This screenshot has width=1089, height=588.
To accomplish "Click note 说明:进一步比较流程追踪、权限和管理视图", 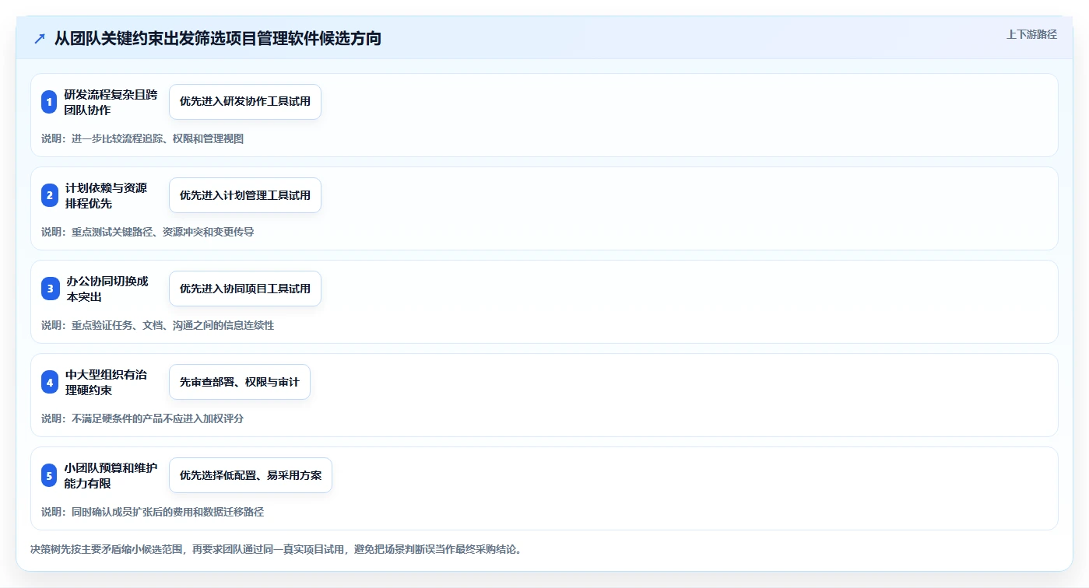I will click(x=142, y=138).
